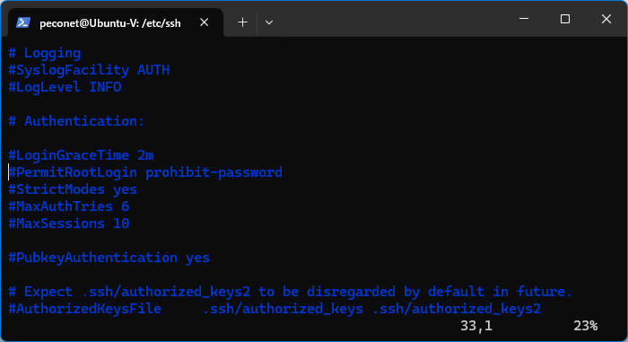Expand the new tab profile dropdown
The height and width of the screenshot is (342, 628).
point(269,22)
